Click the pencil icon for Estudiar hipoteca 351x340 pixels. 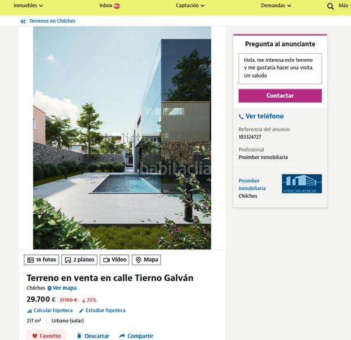[82, 311]
